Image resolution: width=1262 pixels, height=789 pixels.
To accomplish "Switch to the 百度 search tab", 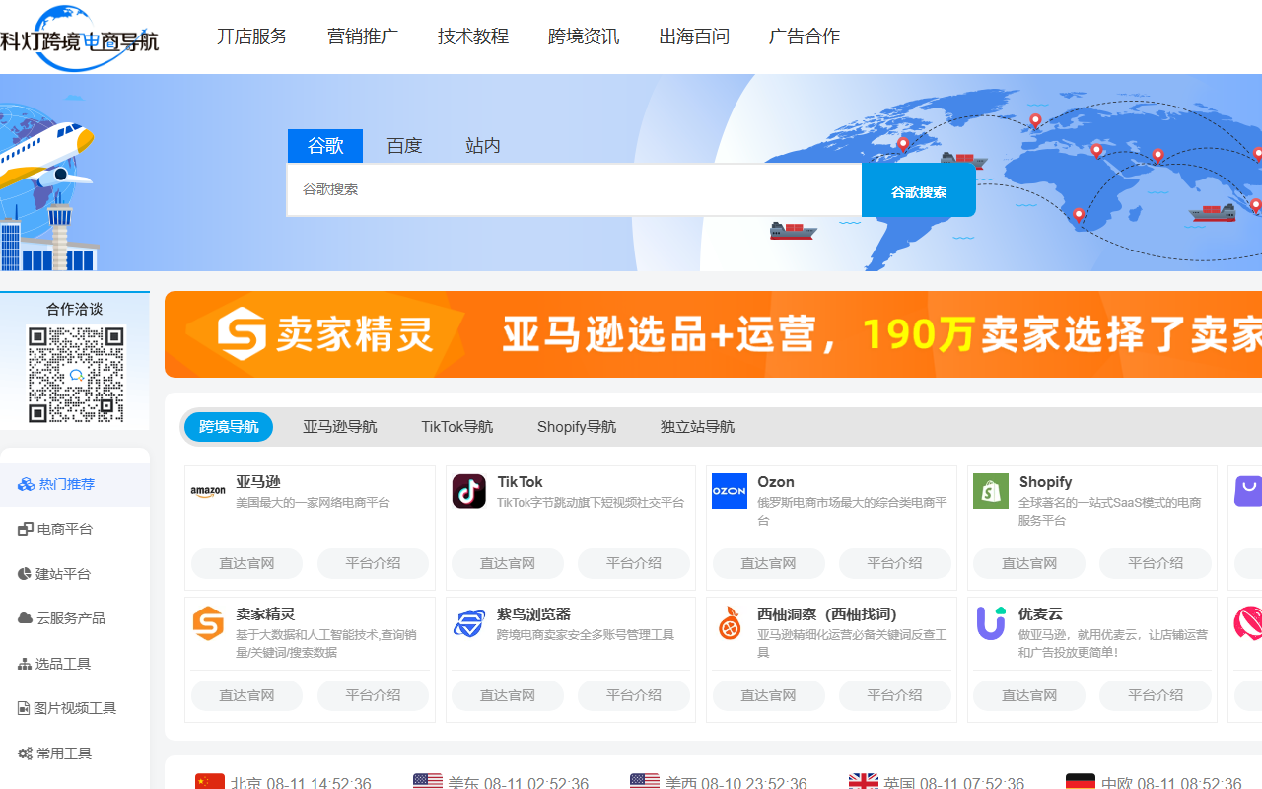I will point(404,146).
